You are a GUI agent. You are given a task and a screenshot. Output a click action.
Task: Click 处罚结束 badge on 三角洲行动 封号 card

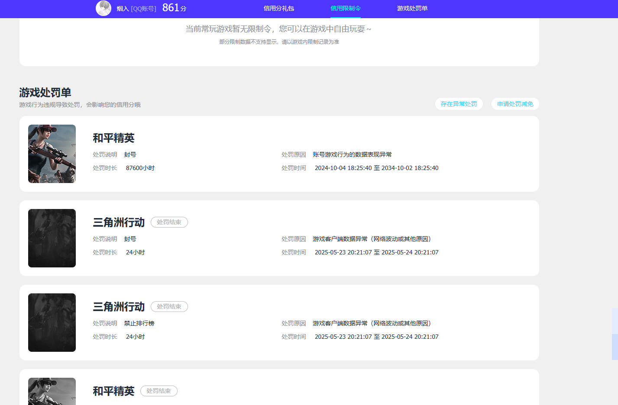[169, 222]
